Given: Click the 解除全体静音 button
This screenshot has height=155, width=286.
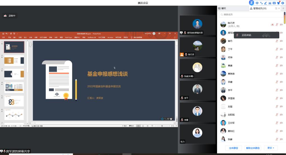Looking at the screenshot, I should point(253,148).
